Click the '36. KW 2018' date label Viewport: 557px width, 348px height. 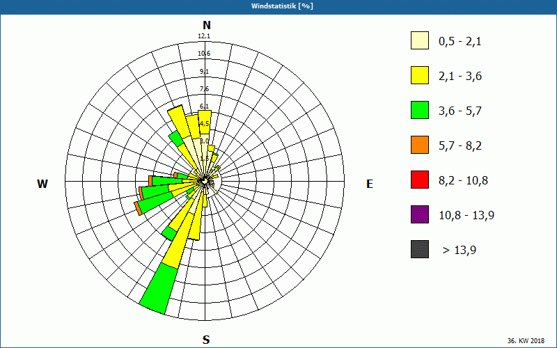pyautogui.click(x=526, y=340)
